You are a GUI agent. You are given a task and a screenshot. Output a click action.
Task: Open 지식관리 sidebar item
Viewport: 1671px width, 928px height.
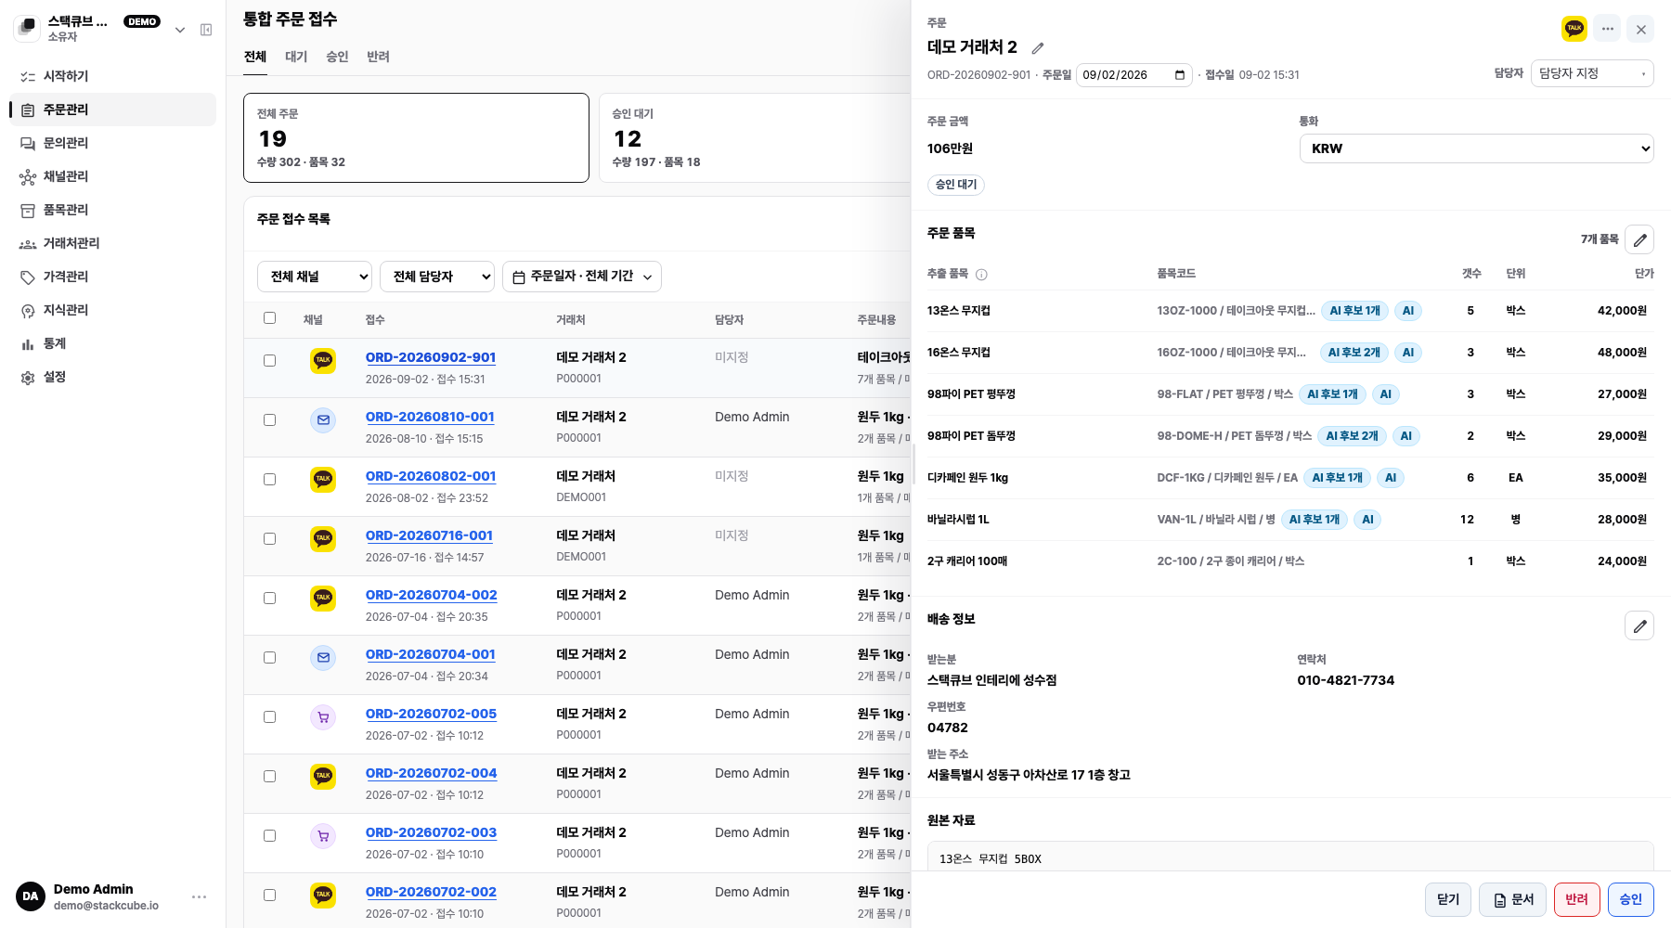113,310
